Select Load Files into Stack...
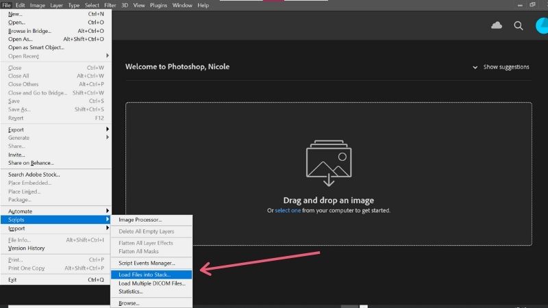Image resolution: width=548 pixels, height=308 pixels. [151, 275]
